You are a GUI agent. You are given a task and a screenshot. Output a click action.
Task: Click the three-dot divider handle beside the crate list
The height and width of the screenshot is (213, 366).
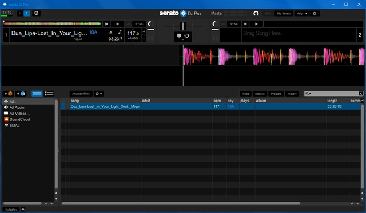click(59, 152)
